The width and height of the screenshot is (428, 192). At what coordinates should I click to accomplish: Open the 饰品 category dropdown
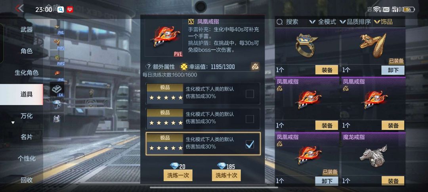[x=384, y=22]
